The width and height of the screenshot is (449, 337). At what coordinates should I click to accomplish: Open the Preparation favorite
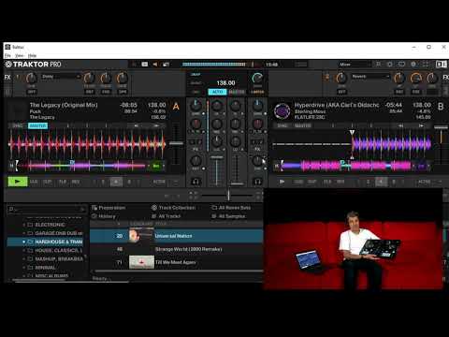tap(109, 208)
